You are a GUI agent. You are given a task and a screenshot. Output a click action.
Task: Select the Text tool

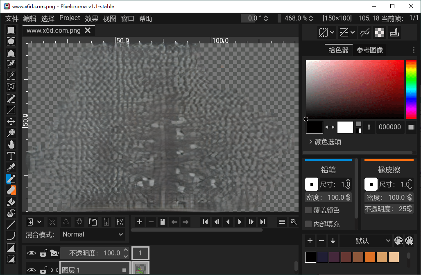(x=11, y=156)
